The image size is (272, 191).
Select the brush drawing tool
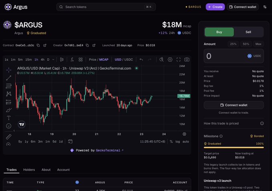coord(9,110)
